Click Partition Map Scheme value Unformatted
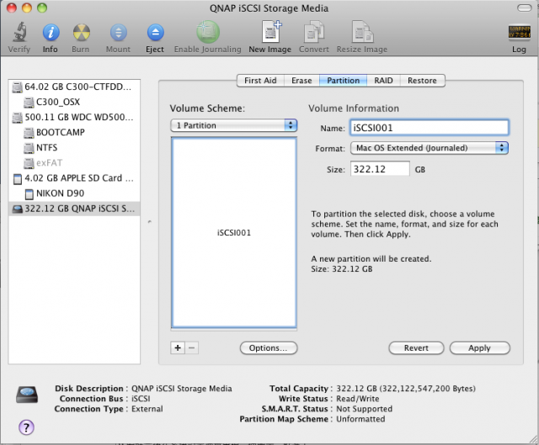Image resolution: width=539 pixels, height=445 pixels. (x=360, y=419)
